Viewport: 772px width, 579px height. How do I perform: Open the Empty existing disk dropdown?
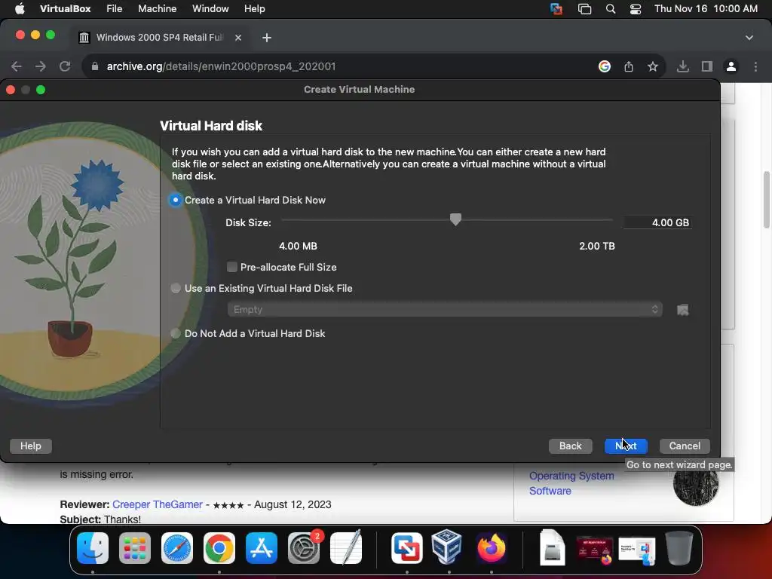click(445, 310)
